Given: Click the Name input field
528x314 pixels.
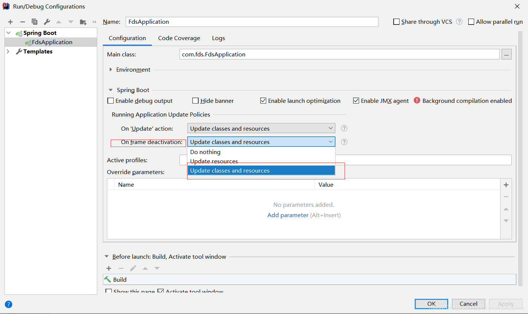Looking at the screenshot, I should (x=252, y=22).
